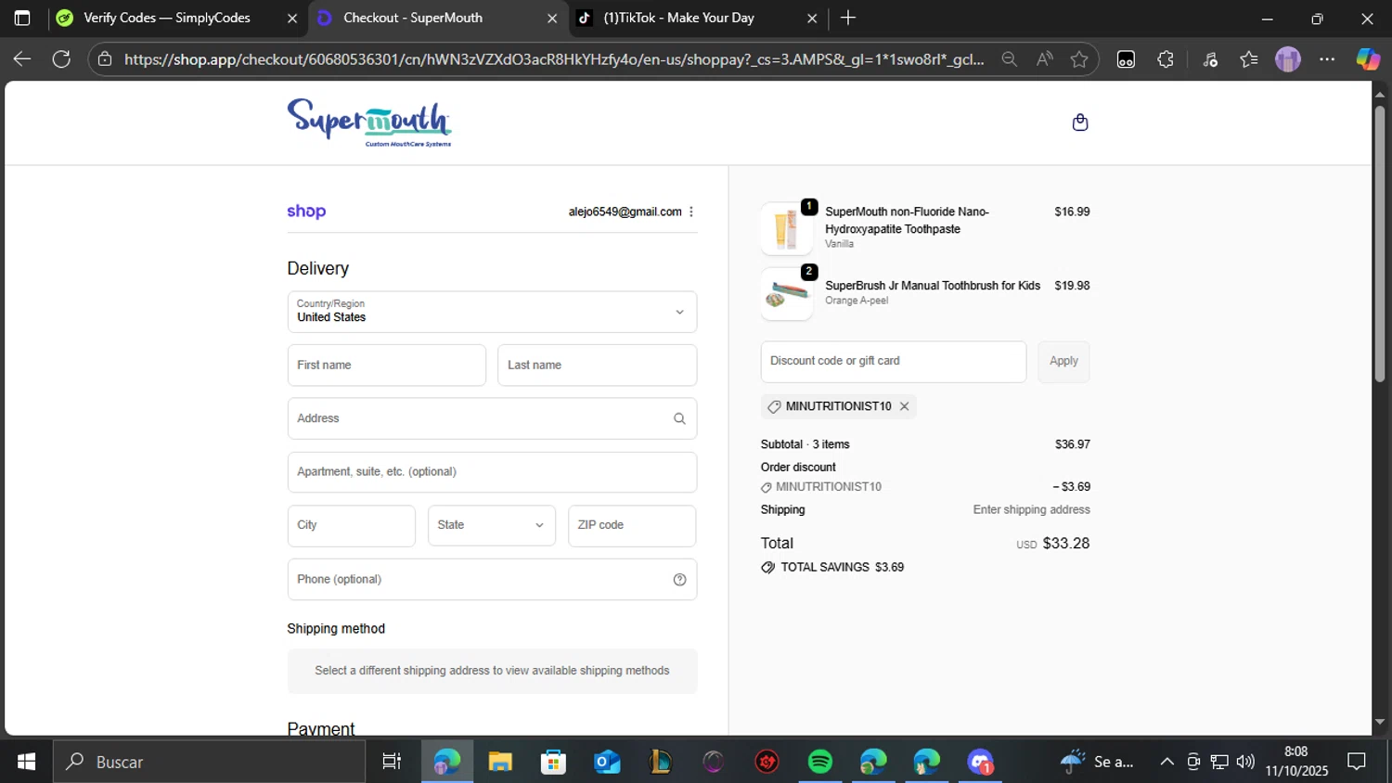Open Spotify from taskbar

click(x=820, y=762)
